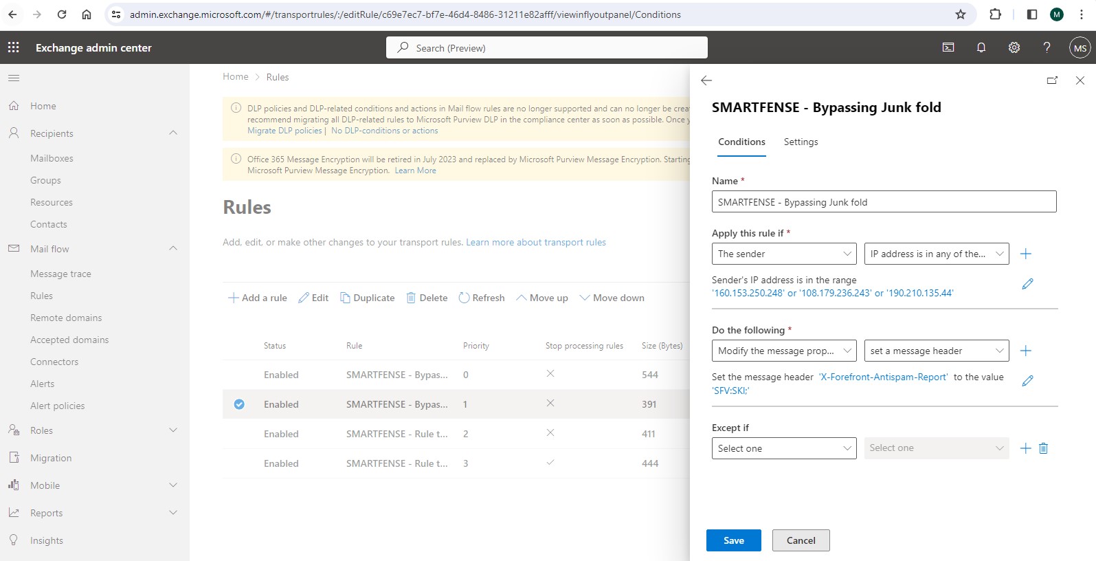Viewport: 1096px width, 561px height.
Task: Toggle the hamburger navigation menu
Action: tap(13, 78)
